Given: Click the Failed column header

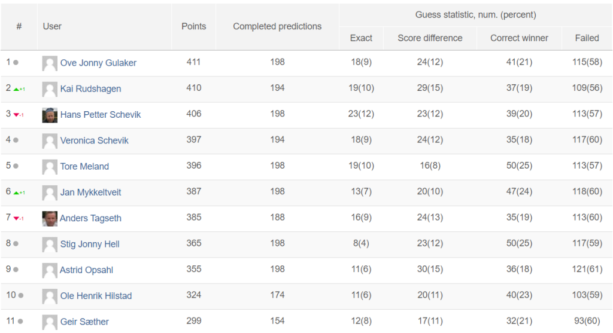Looking at the screenshot, I should (x=587, y=38).
